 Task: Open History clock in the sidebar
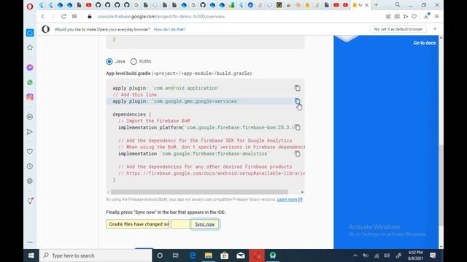tap(30, 166)
